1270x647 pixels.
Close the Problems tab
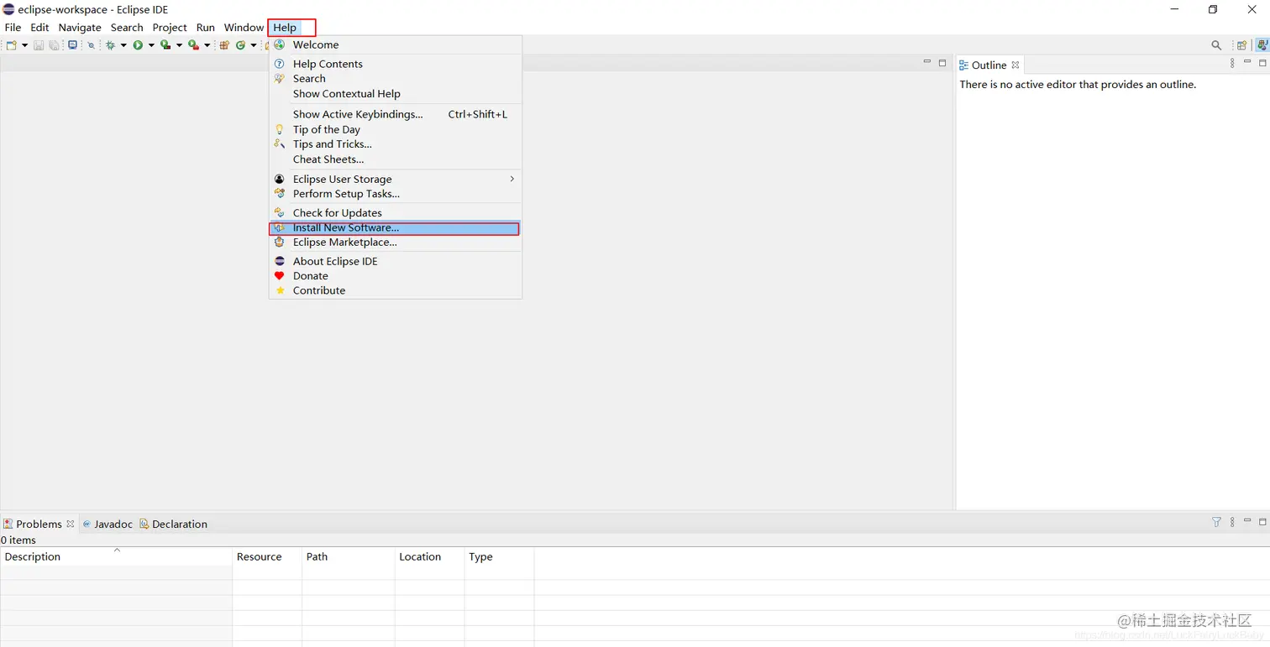point(71,524)
